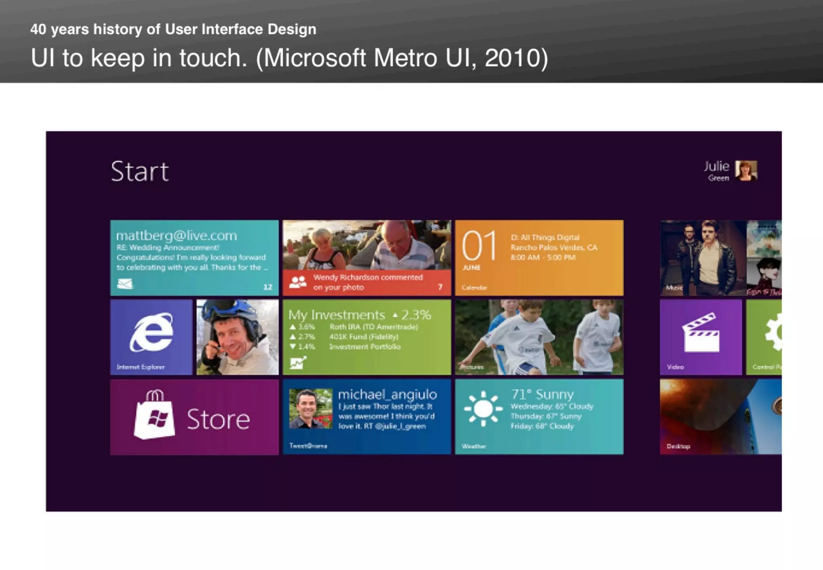Click 'Friday: 68° Cloudy' forecast line
This screenshot has height=570, width=823.
[x=542, y=426]
